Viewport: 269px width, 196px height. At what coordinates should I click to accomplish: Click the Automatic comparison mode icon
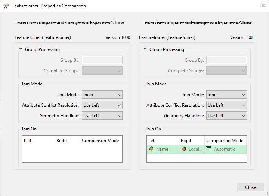[209, 149]
